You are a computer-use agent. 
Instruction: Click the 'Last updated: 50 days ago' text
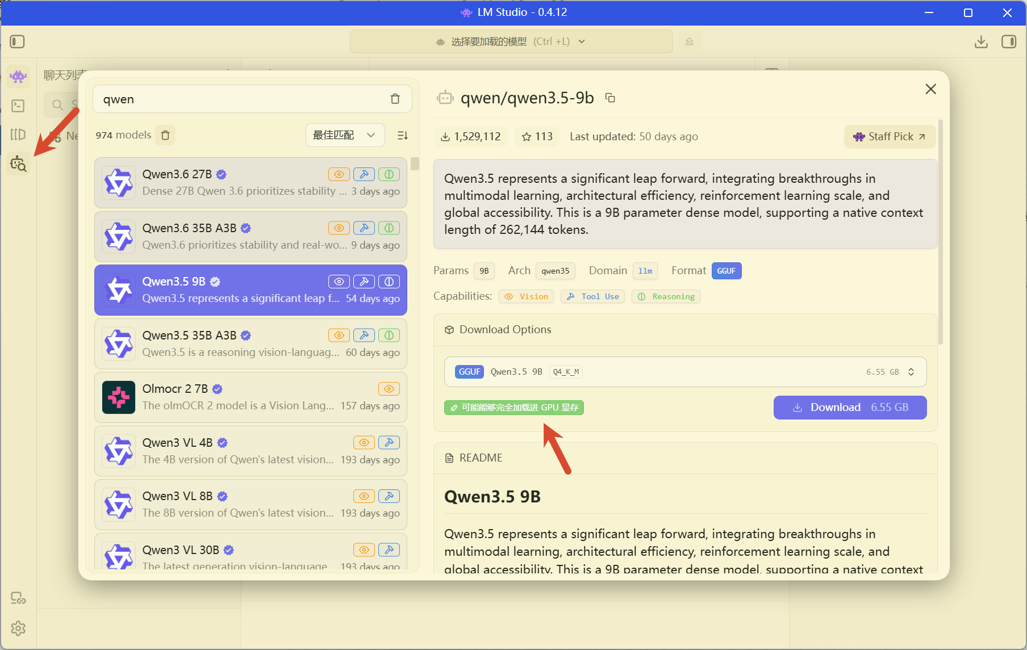click(634, 137)
